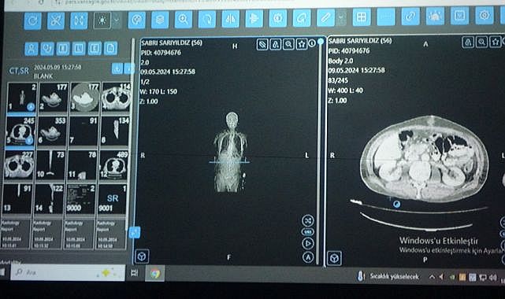Click the refresh/reset icon in the top toolbar
The image size is (505, 299).
click(32, 20)
